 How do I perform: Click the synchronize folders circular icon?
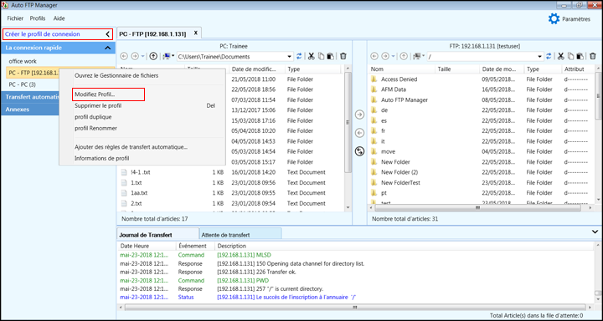tap(359, 151)
